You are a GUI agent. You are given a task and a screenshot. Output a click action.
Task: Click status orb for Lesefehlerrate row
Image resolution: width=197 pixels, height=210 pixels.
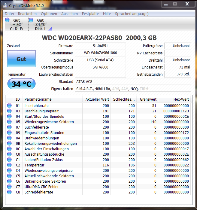tap(9, 105)
